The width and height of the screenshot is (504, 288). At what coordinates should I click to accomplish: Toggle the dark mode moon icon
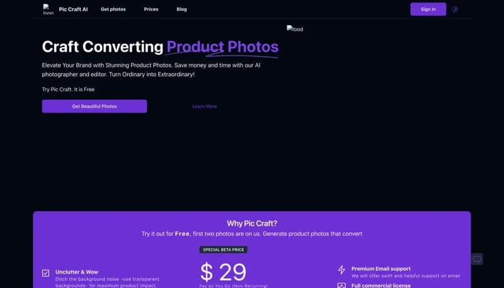pyautogui.click(x=455, y=9)
